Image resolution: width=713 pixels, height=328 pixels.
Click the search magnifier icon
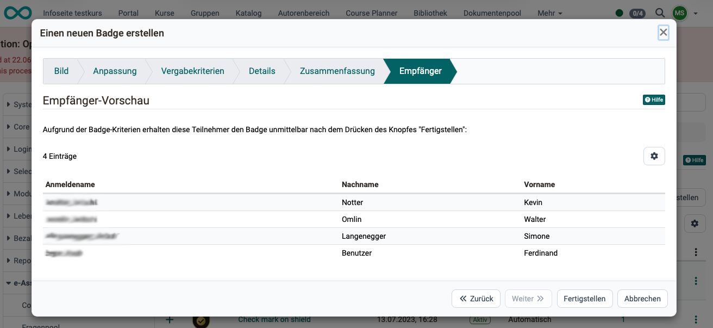(660, 13)
